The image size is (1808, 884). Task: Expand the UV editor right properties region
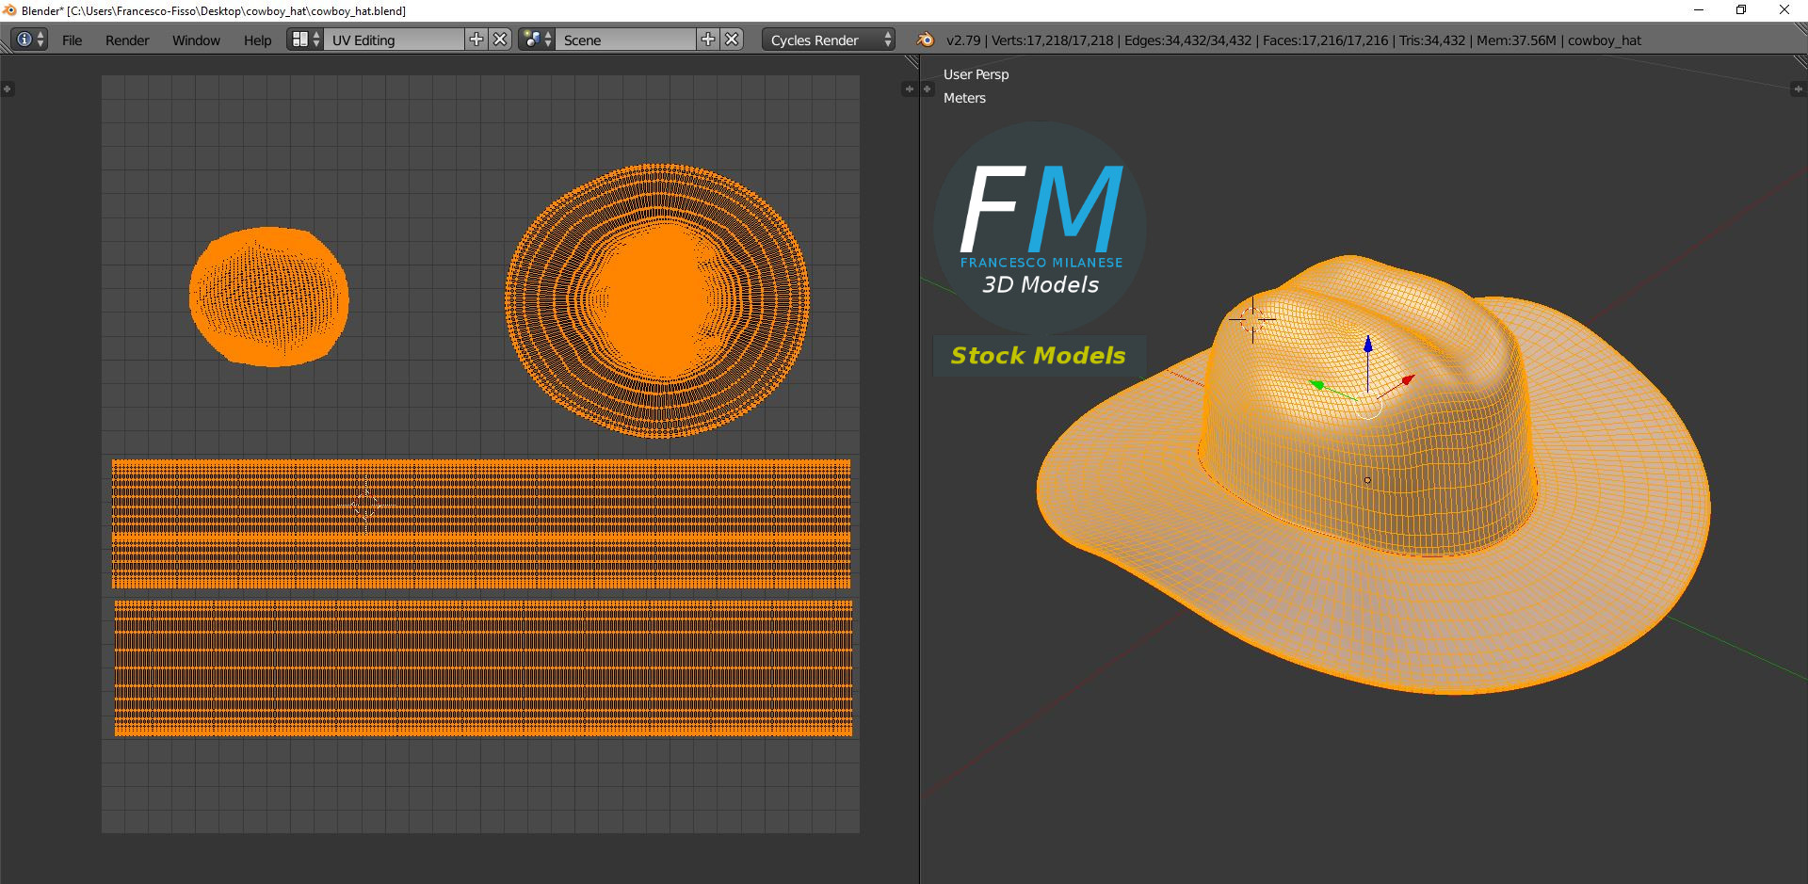[x=909, y=89]
